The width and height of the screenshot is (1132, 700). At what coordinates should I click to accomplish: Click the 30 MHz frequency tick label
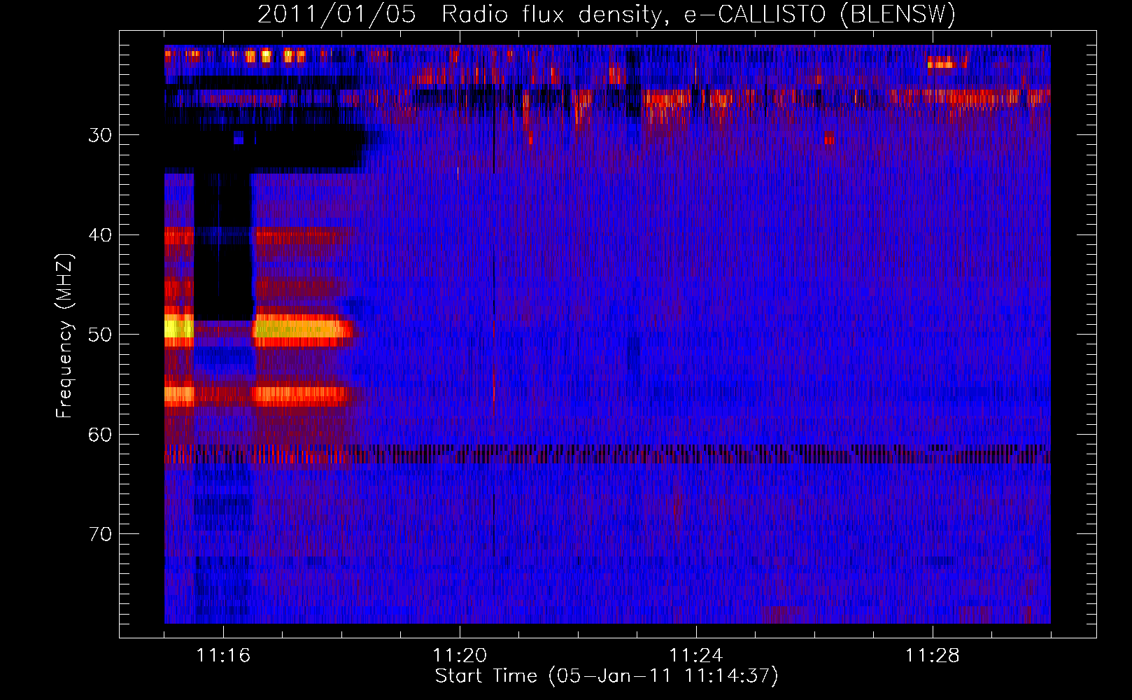[x=100, y=135]
